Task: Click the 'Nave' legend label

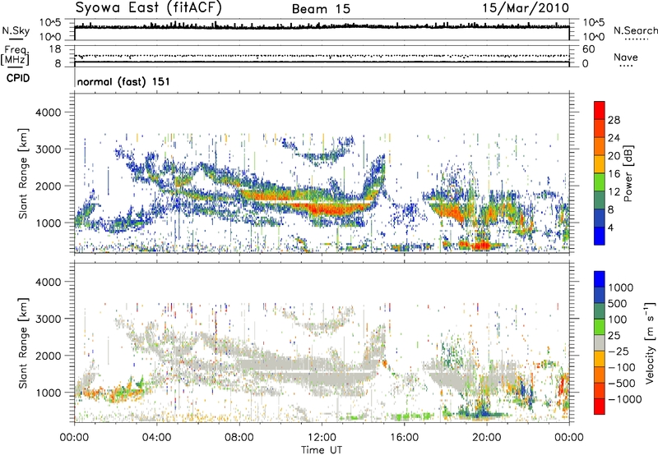Action: point(626,57)
